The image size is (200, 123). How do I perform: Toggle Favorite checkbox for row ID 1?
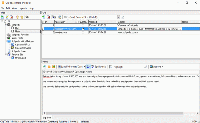[83, 25]
